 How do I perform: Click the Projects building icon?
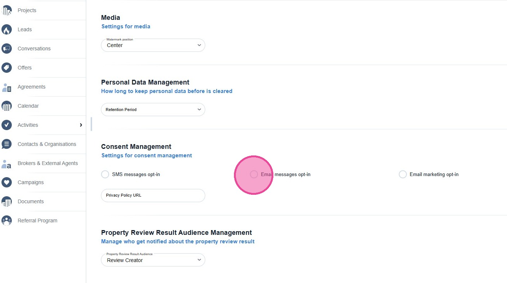click(x=7, y=10)
